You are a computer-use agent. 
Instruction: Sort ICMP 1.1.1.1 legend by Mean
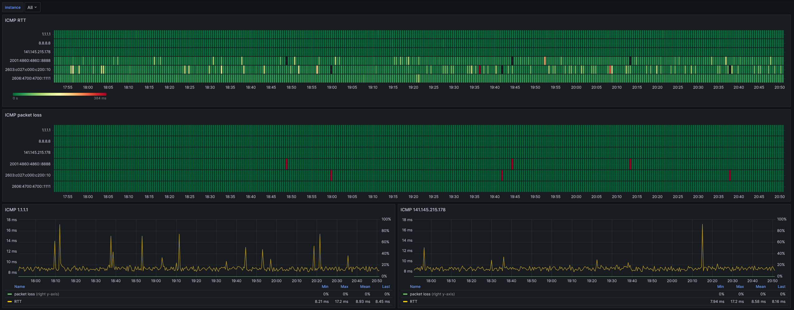pos(365,287)
